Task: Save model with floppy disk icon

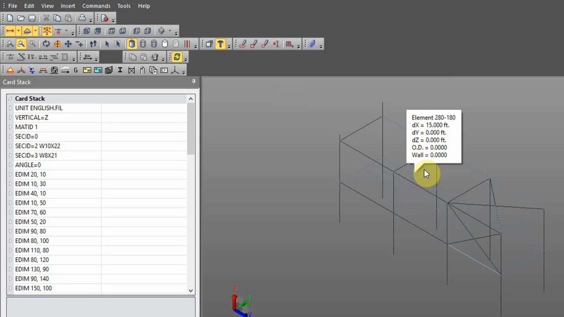Action: pyautogui.click(x=32, y=18)
